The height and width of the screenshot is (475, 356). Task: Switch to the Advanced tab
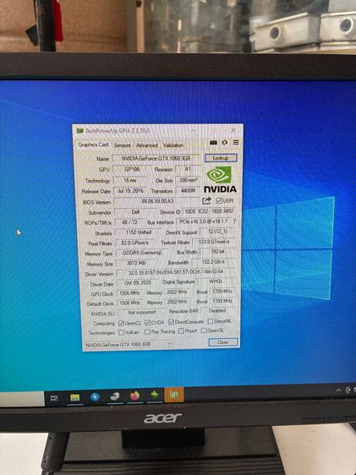(147, 145)
